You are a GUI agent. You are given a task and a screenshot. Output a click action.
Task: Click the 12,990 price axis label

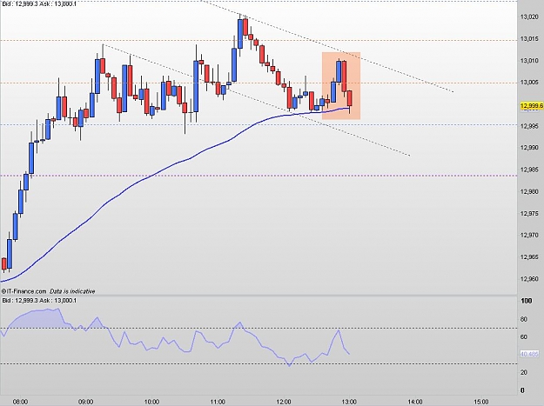tap(529, 148)
